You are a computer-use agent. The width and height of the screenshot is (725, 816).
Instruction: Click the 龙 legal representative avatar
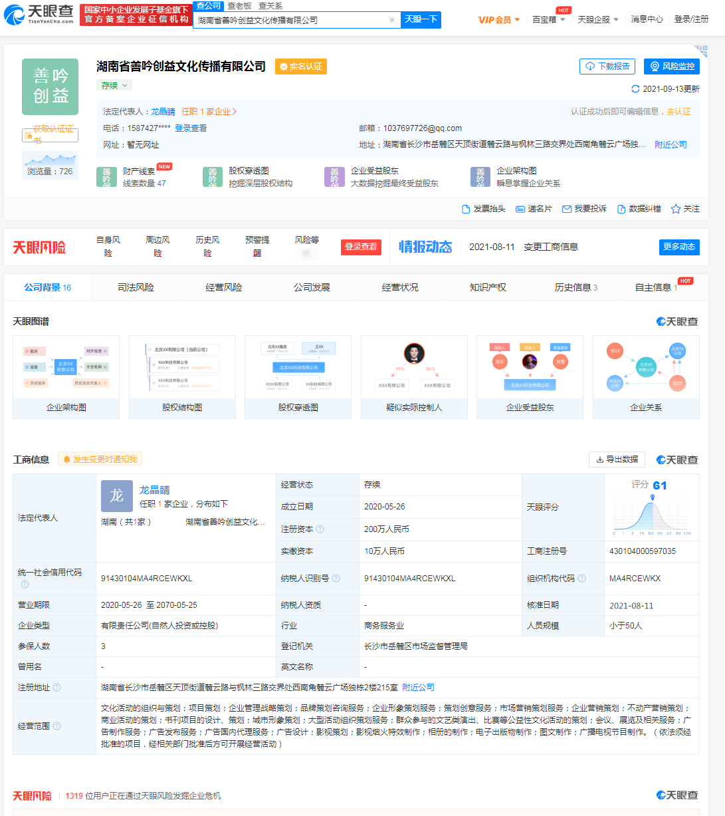(117, 496)
